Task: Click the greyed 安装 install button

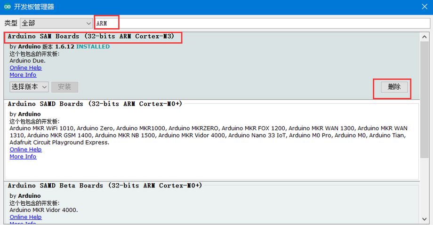Action: 64,87
